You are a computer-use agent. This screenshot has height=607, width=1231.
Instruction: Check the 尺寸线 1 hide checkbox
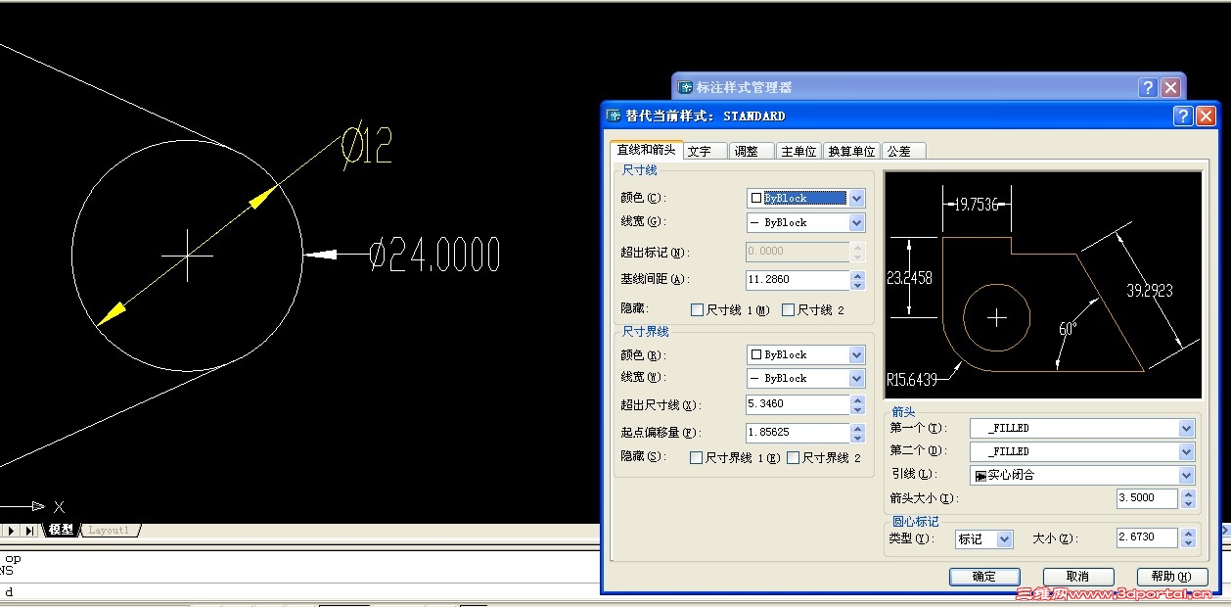click(x=696, y=309)
